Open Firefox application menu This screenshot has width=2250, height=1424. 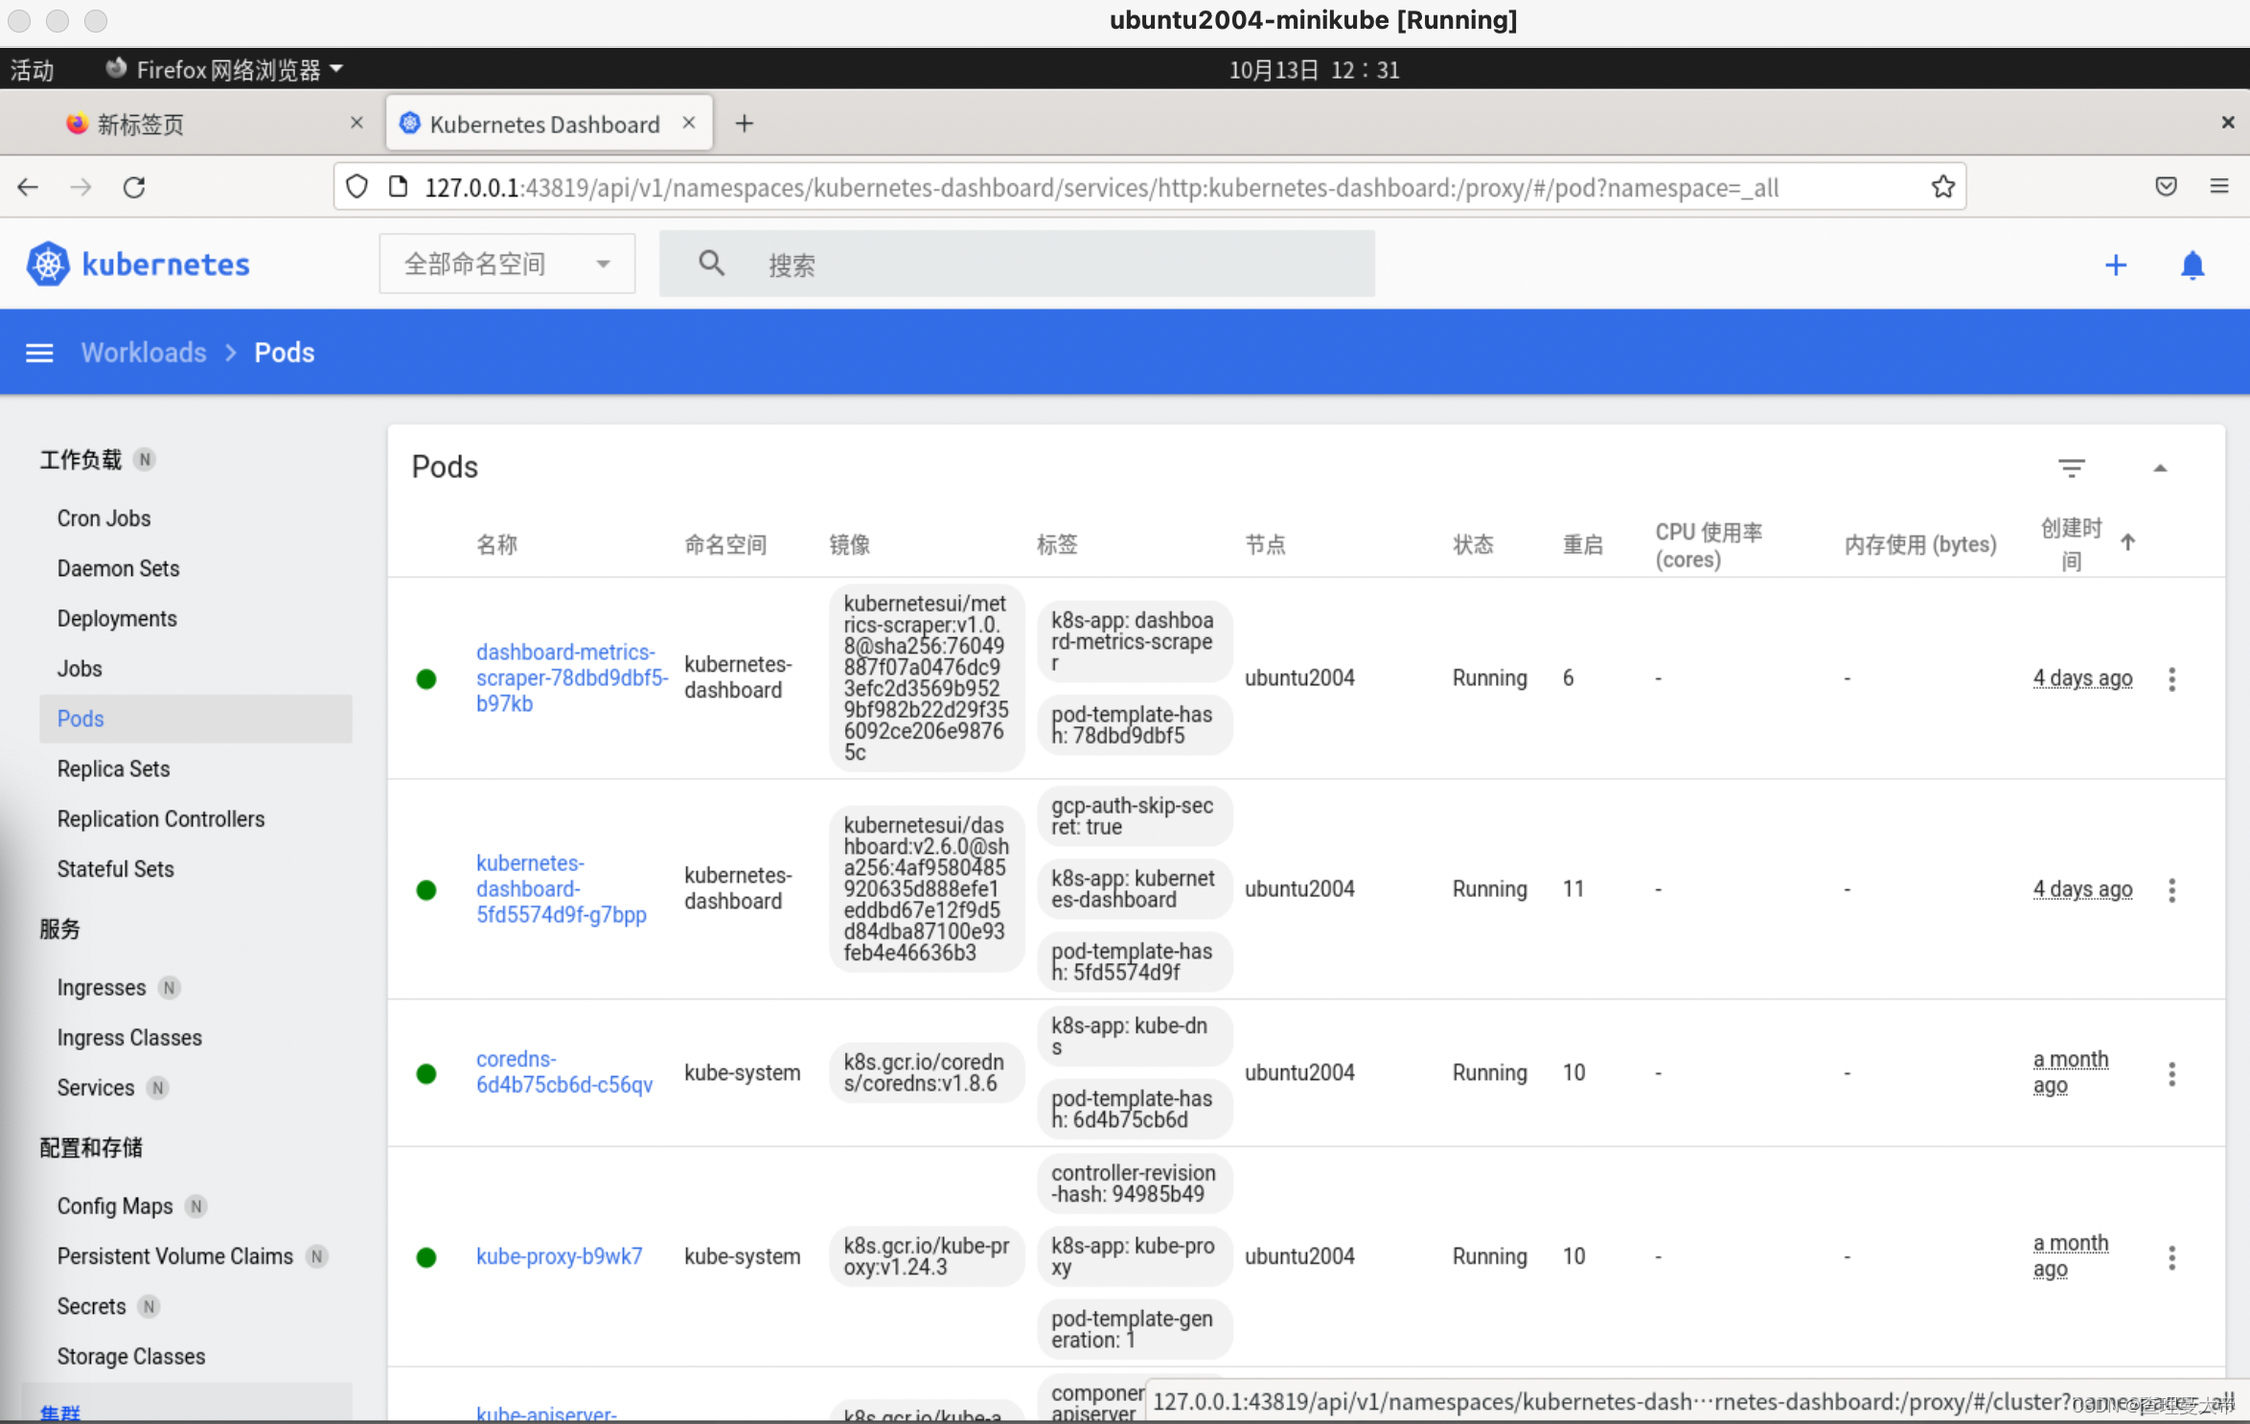pos(2219,186)
